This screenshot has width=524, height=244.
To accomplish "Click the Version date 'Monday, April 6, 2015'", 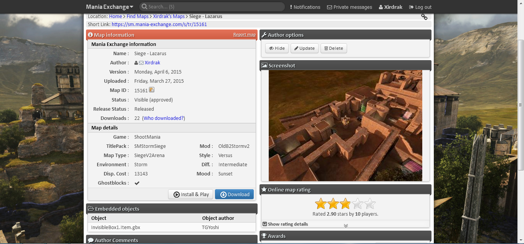I will pyautogui.click(x=158, y=72).
